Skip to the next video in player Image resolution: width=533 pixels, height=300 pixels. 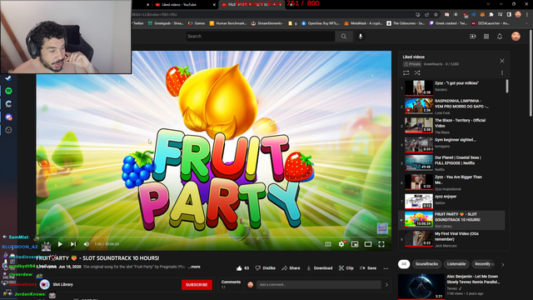tap(73, 244)
